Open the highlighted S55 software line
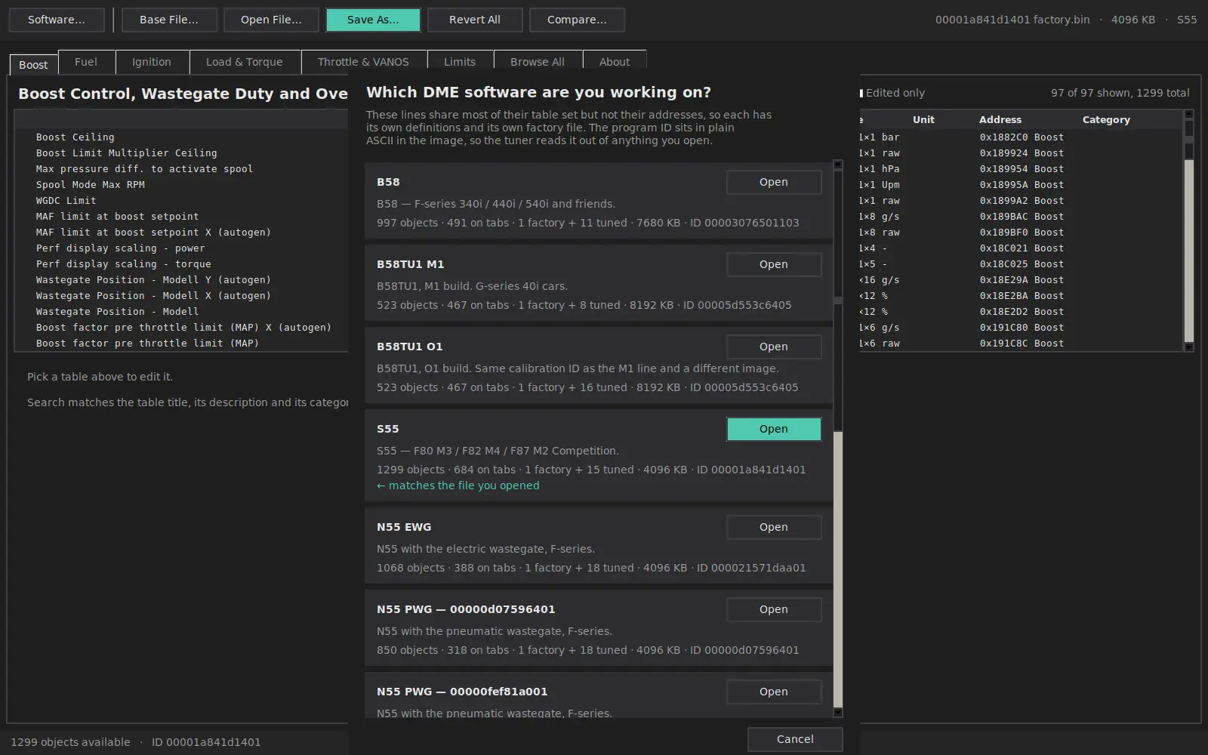Viewport: 1208px width, 755px height. point(774,429)
